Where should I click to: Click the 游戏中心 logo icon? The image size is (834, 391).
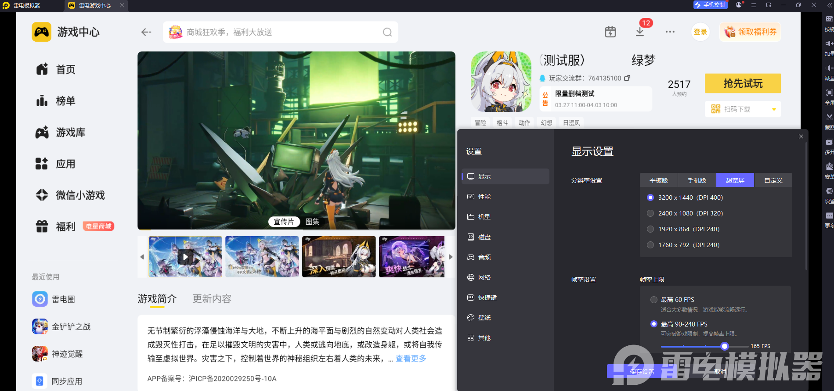(x=42, y=32)
